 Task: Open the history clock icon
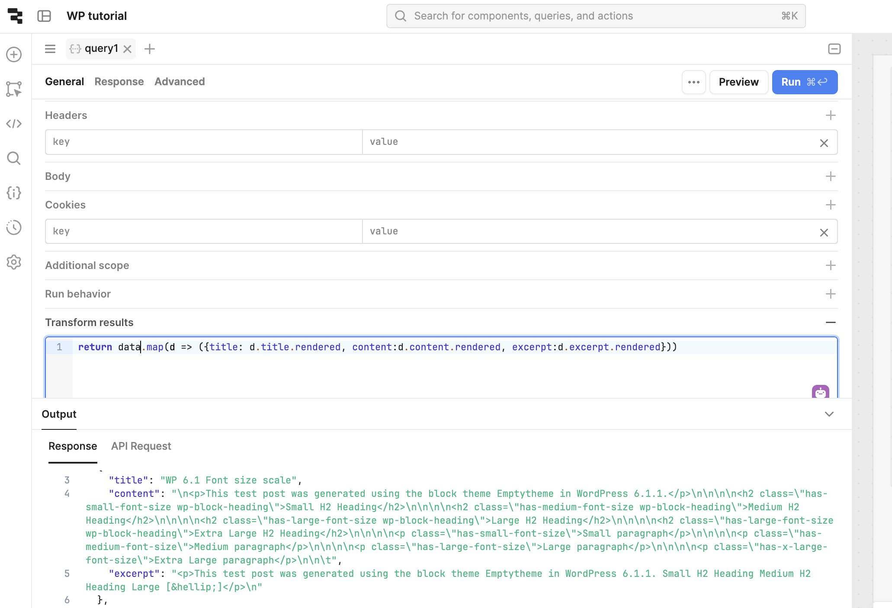click(14, 227)
